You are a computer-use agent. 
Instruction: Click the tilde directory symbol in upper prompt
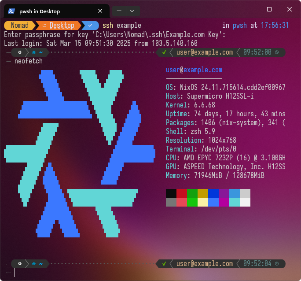coord(41,52)
